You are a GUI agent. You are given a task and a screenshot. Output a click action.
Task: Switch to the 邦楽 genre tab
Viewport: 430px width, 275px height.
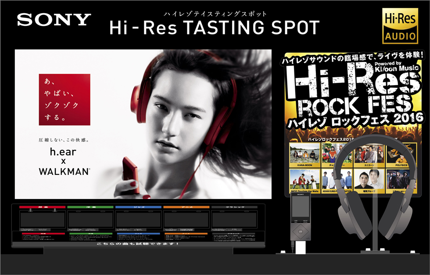click(42, 206)
